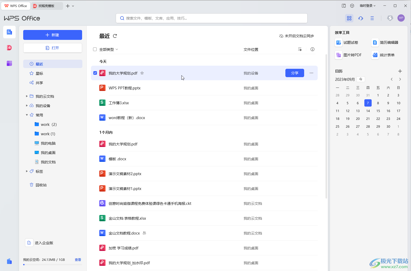Switch to the WPS Office tab
This screenshot has width=411, height=271.
point(16,6)
